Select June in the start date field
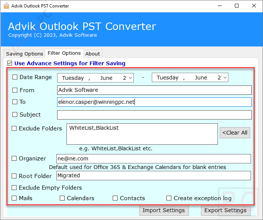Viewport: 263px width, 220px height. tap(106, 78)
